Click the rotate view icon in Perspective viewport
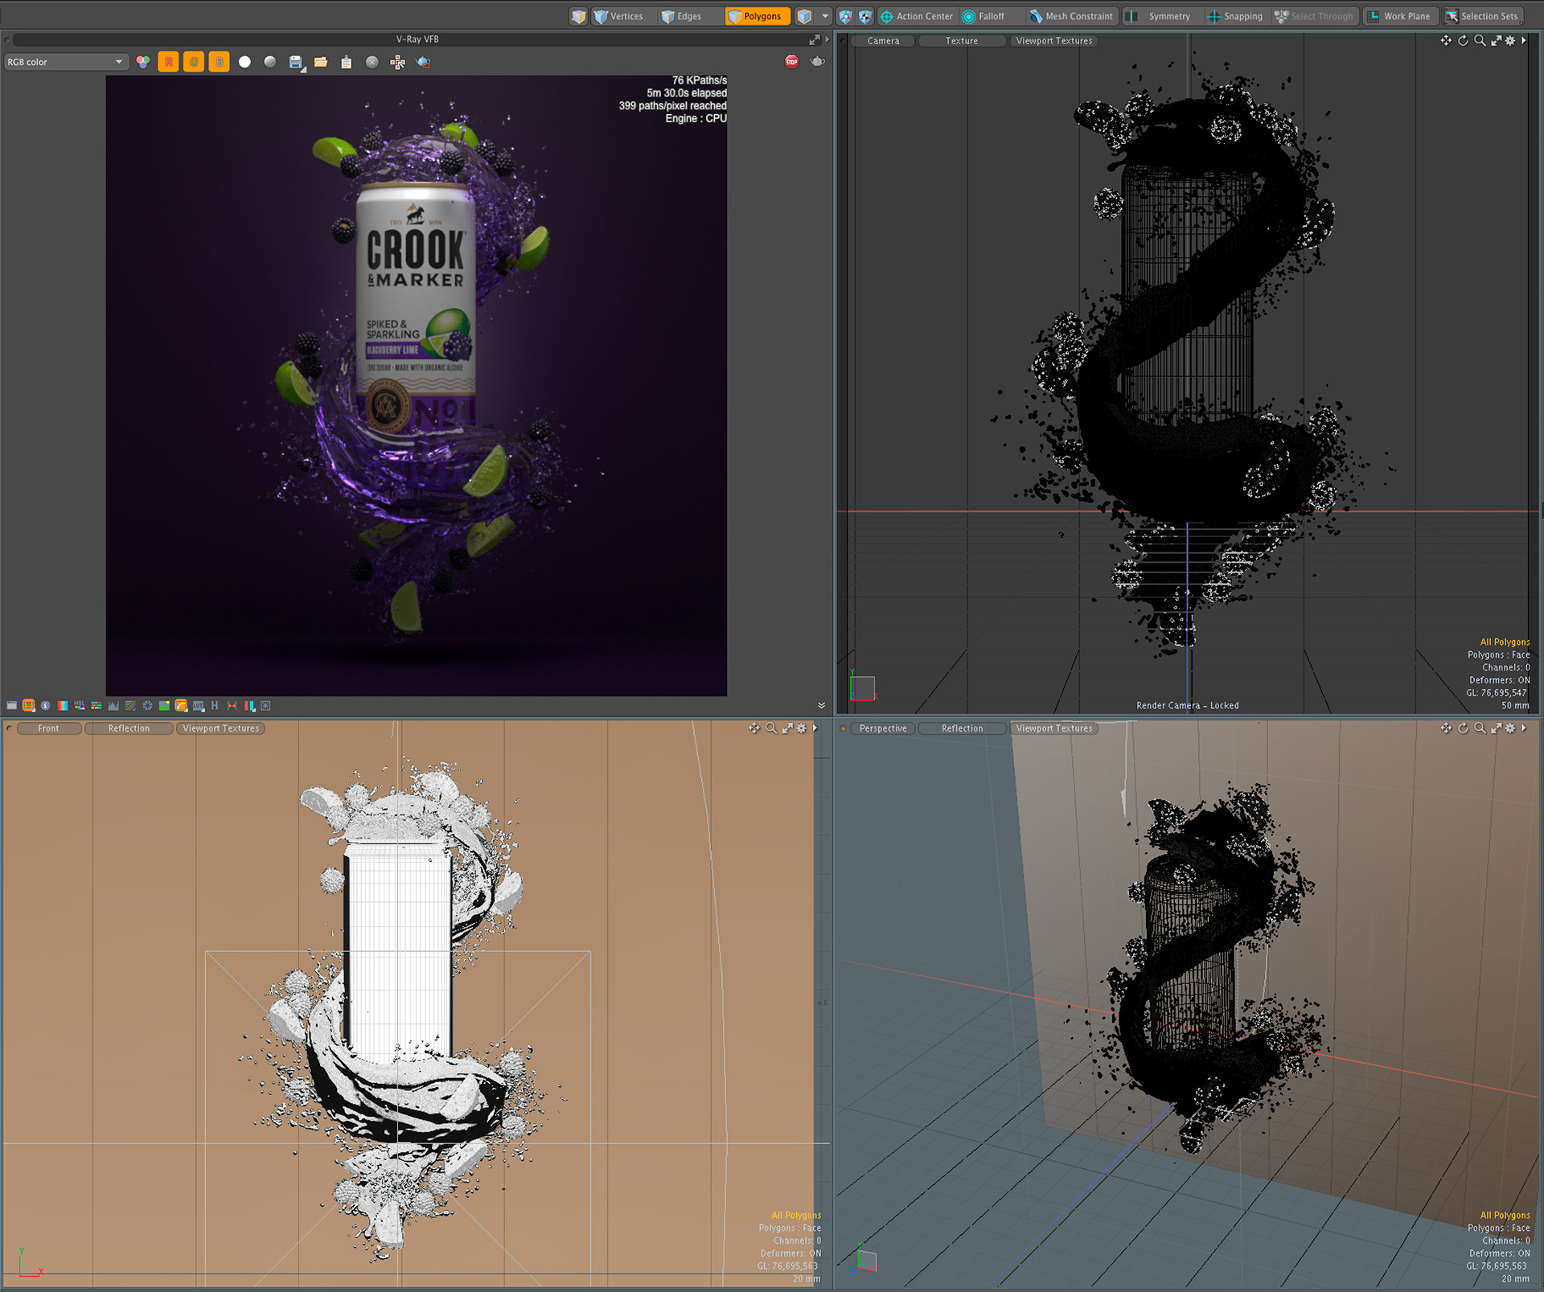This screenshot has width=1544, height=1292. [x=1463, y=728]
